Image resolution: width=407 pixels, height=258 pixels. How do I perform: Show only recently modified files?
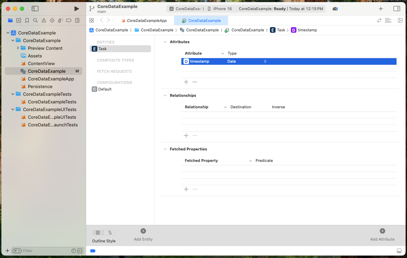[x=74, y=251]
